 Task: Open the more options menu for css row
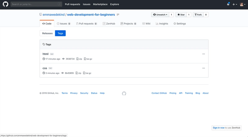[x=204, y=68]
